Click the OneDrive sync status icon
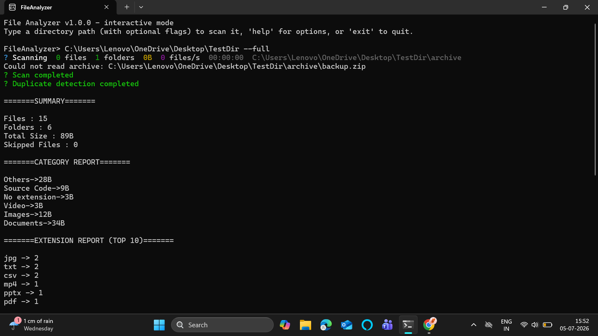The width and height of the screenshot is (598, 336). pos(488,325)
